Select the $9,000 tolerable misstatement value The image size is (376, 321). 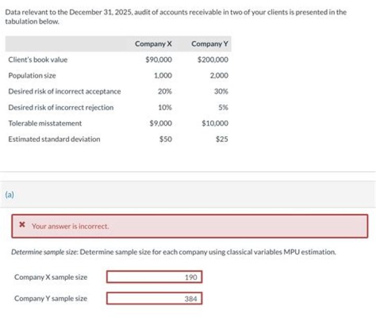[161, 123]
